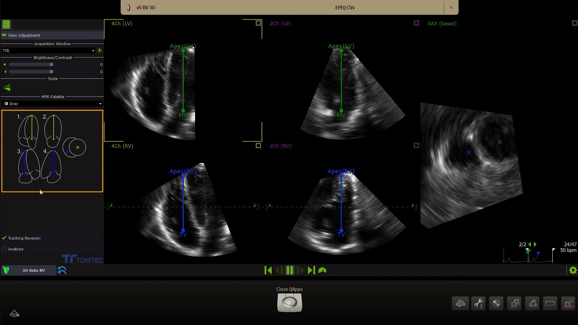Apply acquisition window with green download arrow

(100, 51)
